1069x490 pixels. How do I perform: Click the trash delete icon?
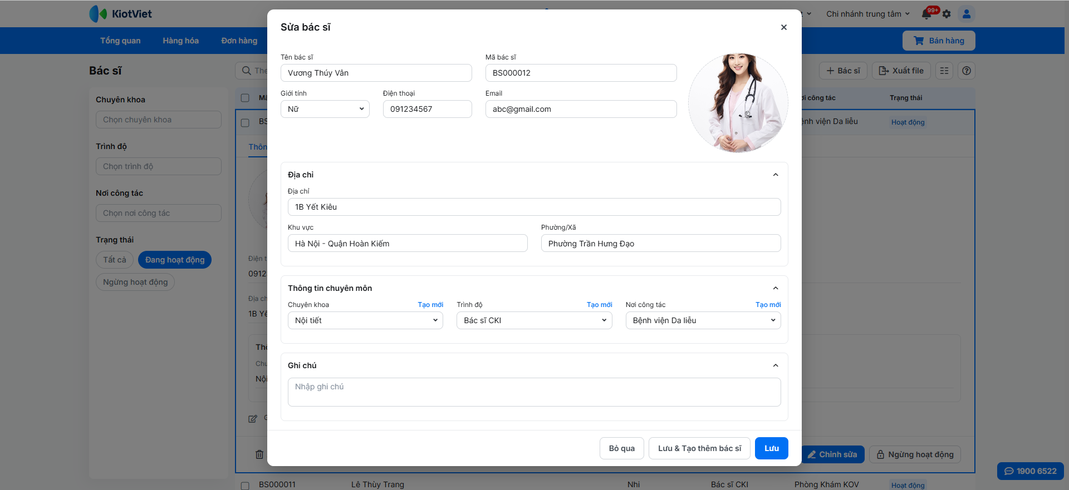(259, 454)
